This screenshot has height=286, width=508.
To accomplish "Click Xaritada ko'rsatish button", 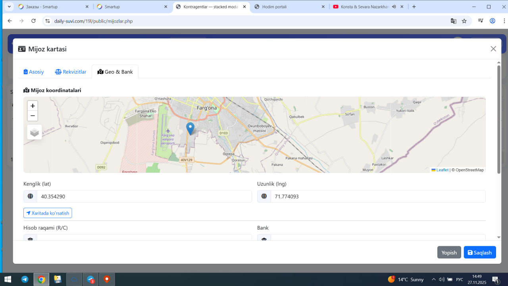I will pos(48,213).
